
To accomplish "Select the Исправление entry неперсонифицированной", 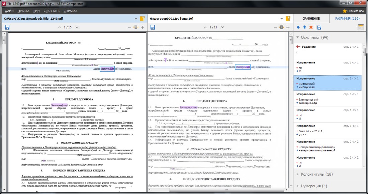I will pos(328,146).
